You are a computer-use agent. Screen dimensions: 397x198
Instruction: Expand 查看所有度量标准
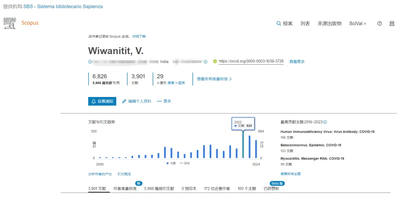coord(214,79)
